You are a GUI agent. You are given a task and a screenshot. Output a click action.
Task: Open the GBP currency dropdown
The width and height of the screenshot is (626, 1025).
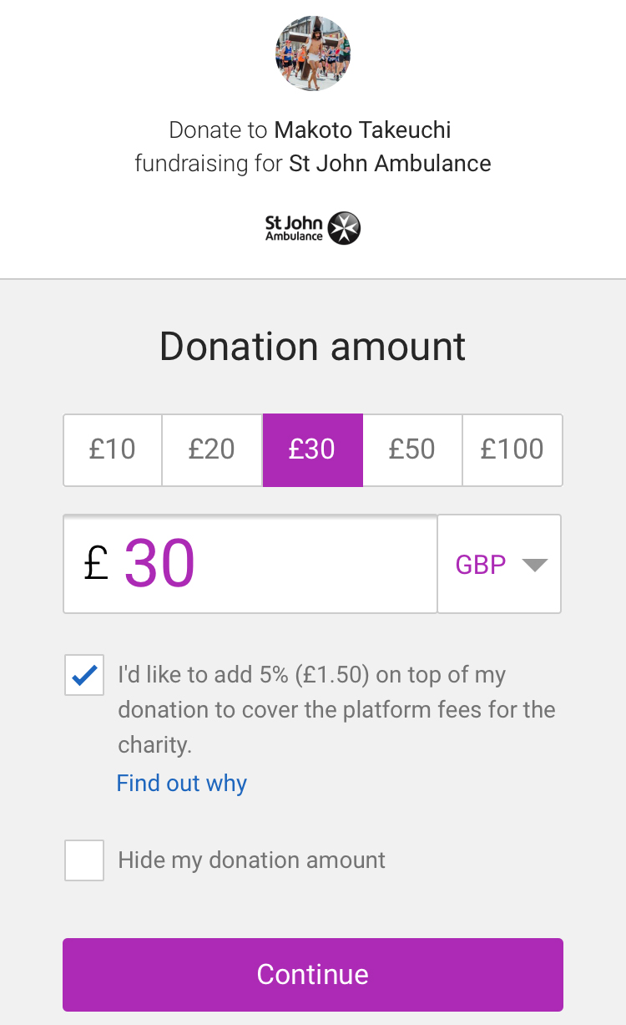click(499, 564)
